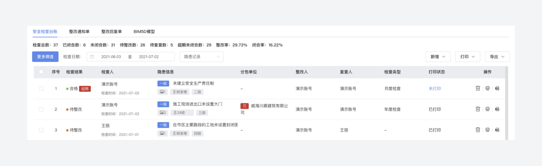This screenshot has height=166, width=542.
Task: Print row 3 record by 王丽
Action: click(487, 130)
